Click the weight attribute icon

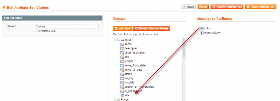pos(122,61)
